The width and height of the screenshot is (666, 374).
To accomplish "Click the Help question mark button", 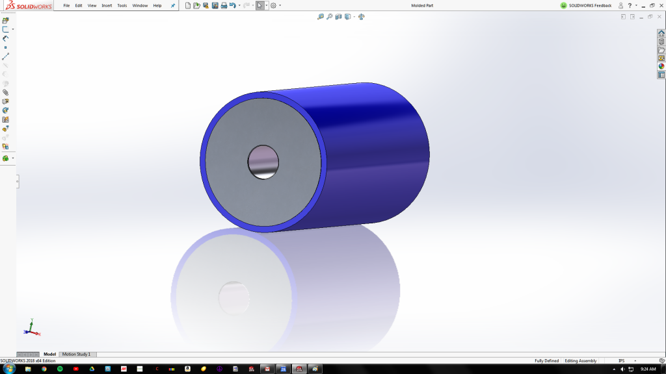I will point(628,5).
